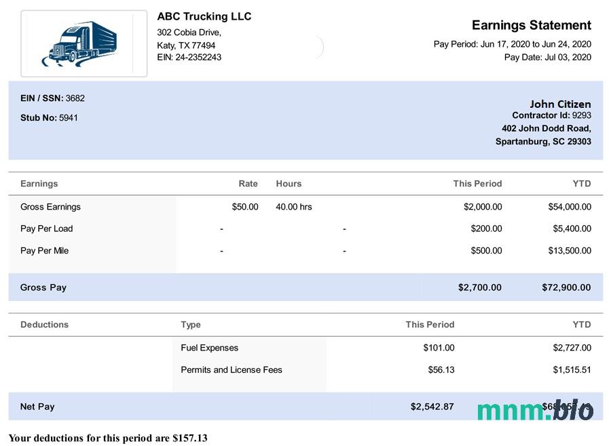Select the Stub No 5941 field
The width and height of the screenshot is (611, 446).
(x=49, y=118)
